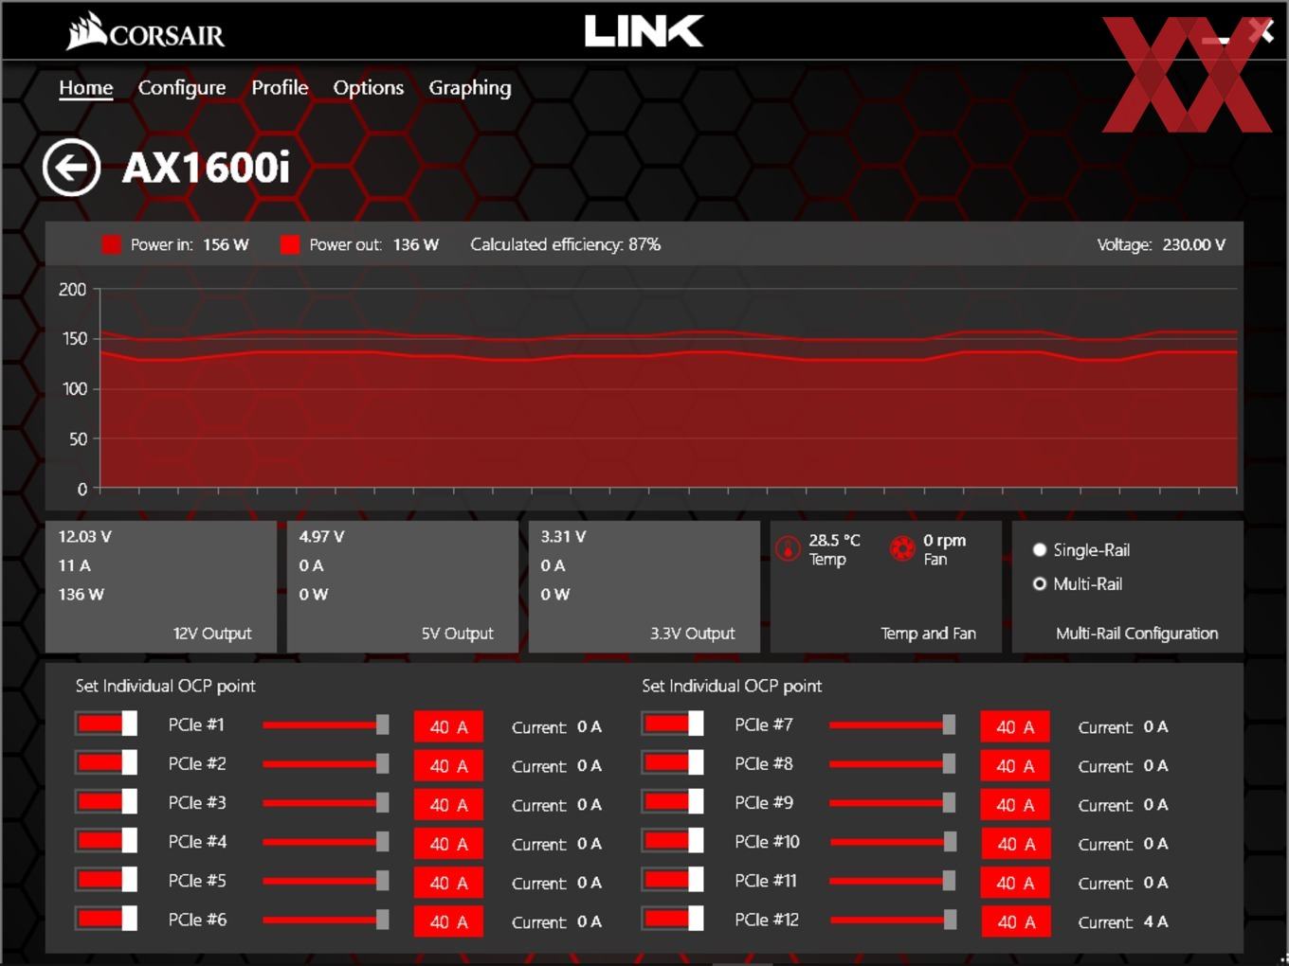1289x966 pixels.
Task: Open the Options menu
Action: pyautogui.click(x=369, y=88)
